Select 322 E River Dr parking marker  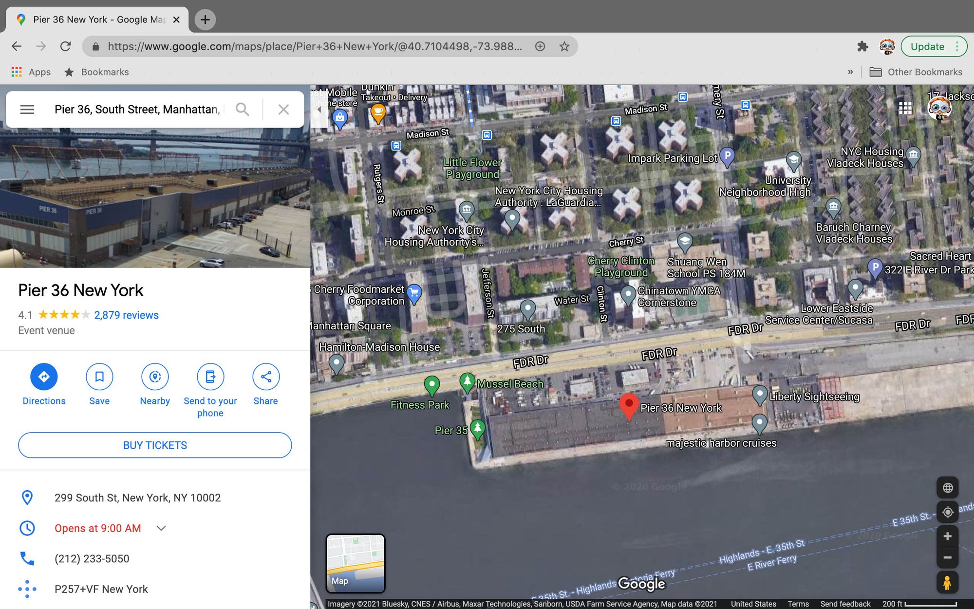tap(875, 268)
